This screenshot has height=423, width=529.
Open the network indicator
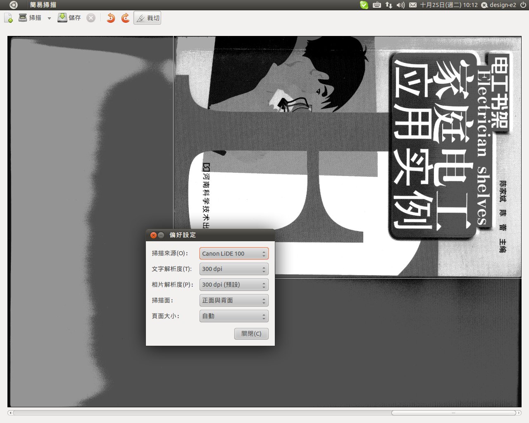389,5
